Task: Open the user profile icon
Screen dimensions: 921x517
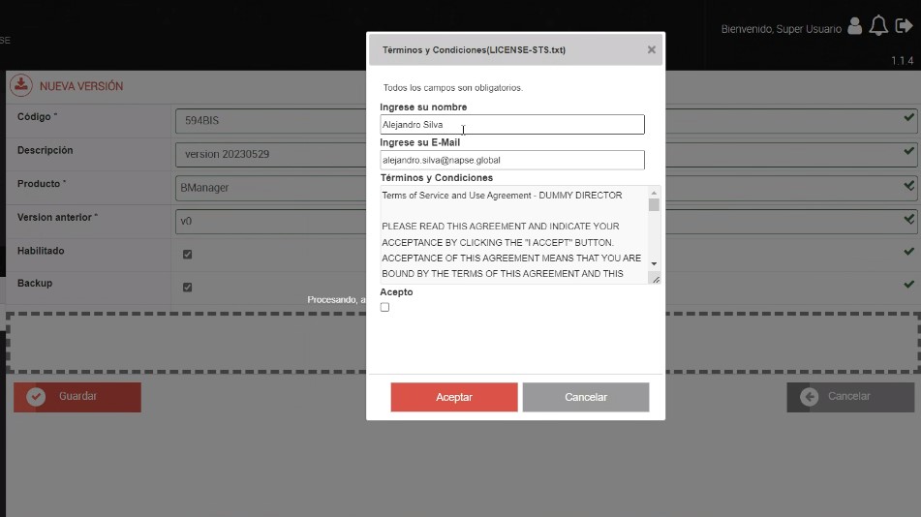Action: [854, 27]
